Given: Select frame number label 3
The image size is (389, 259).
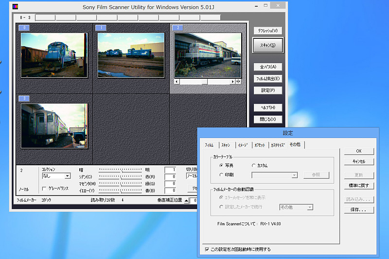Looking at the screenshot, I should (x=25, y=99).
